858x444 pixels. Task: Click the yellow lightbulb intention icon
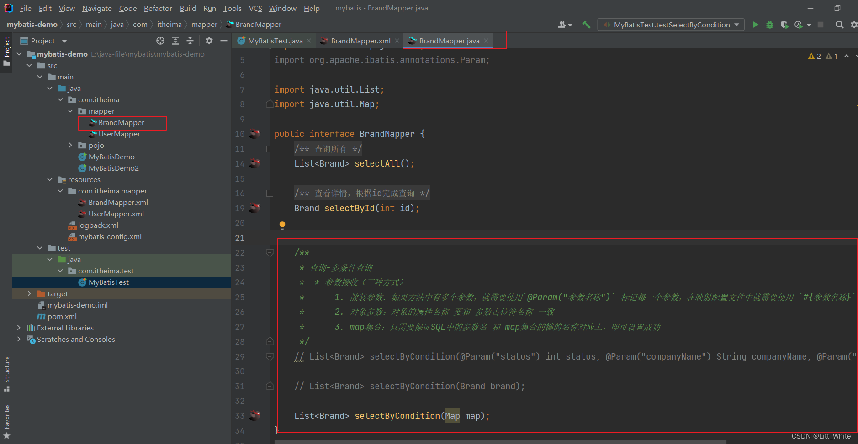pos(282,225)
